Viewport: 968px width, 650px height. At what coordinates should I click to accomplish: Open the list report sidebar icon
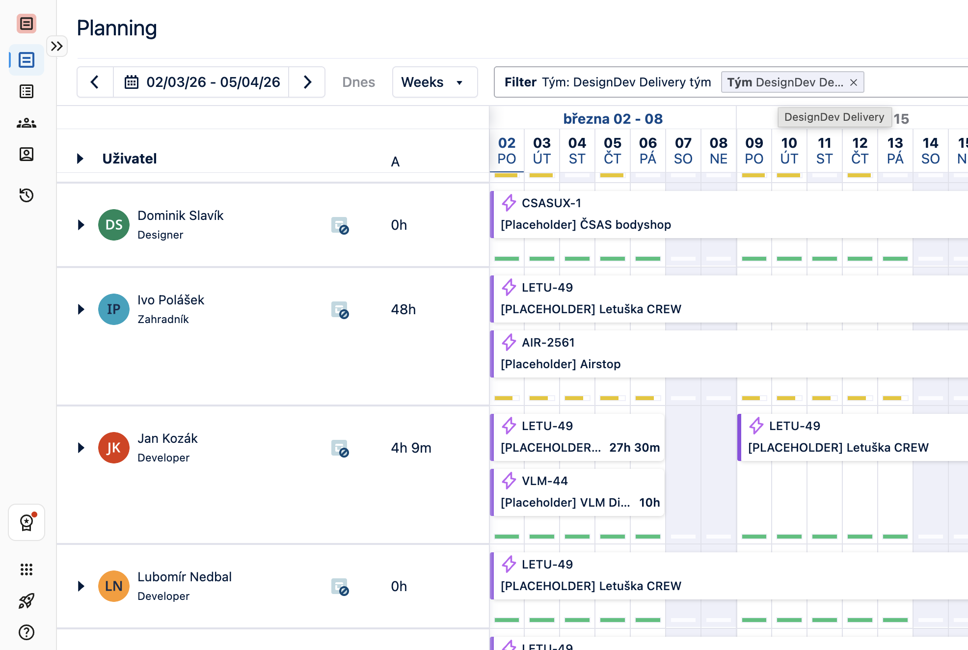pos(27,91)
